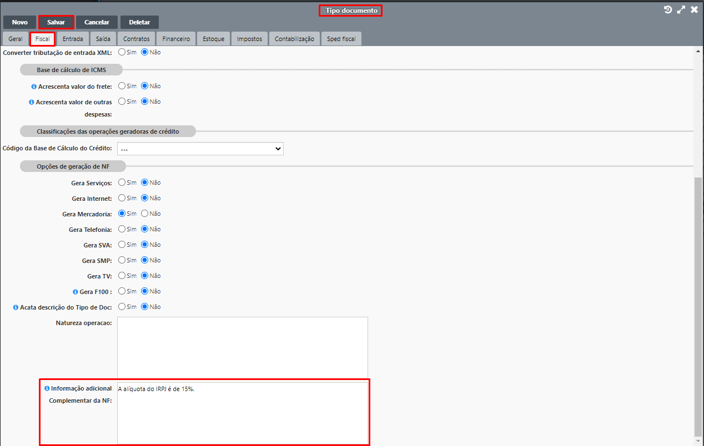Screen dimensions: 704x446
Task: Switch to the Fiscal tab
Action: tap(43, 39)
